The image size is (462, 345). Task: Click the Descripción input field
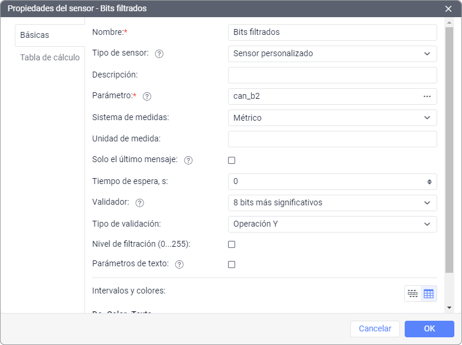[x=332, y=75]
